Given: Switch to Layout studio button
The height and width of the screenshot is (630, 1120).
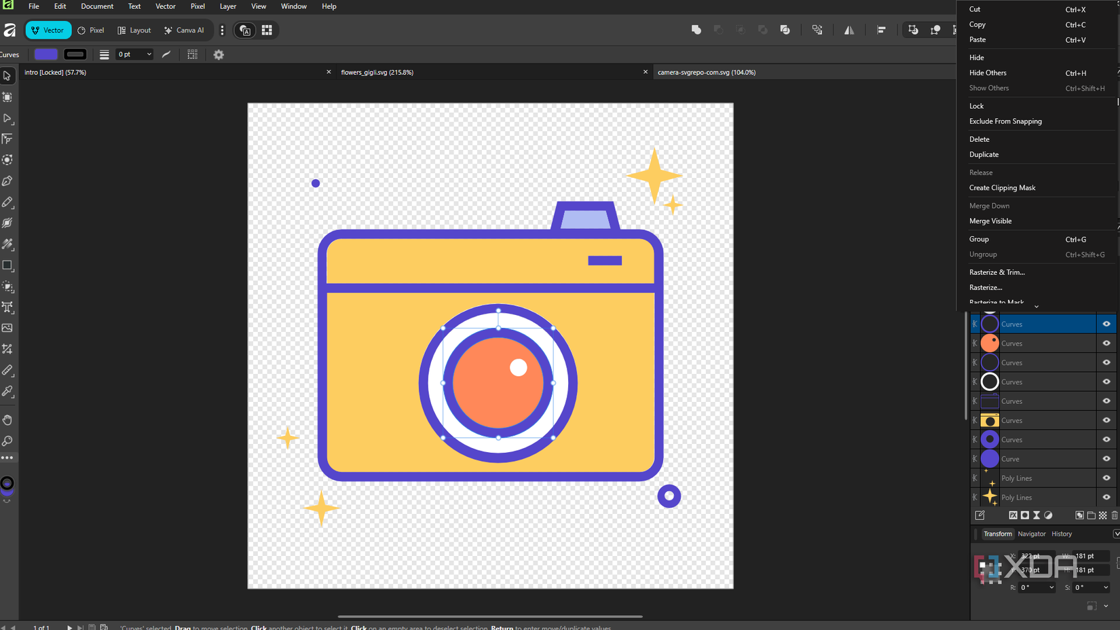Looking at the screenshot, I should pyautogui.click(x=134, y=30).
